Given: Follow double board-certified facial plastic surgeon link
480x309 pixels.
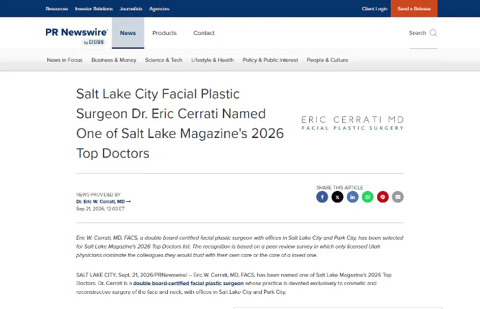Looking at the screenshot, I should [x=189, y=283].
